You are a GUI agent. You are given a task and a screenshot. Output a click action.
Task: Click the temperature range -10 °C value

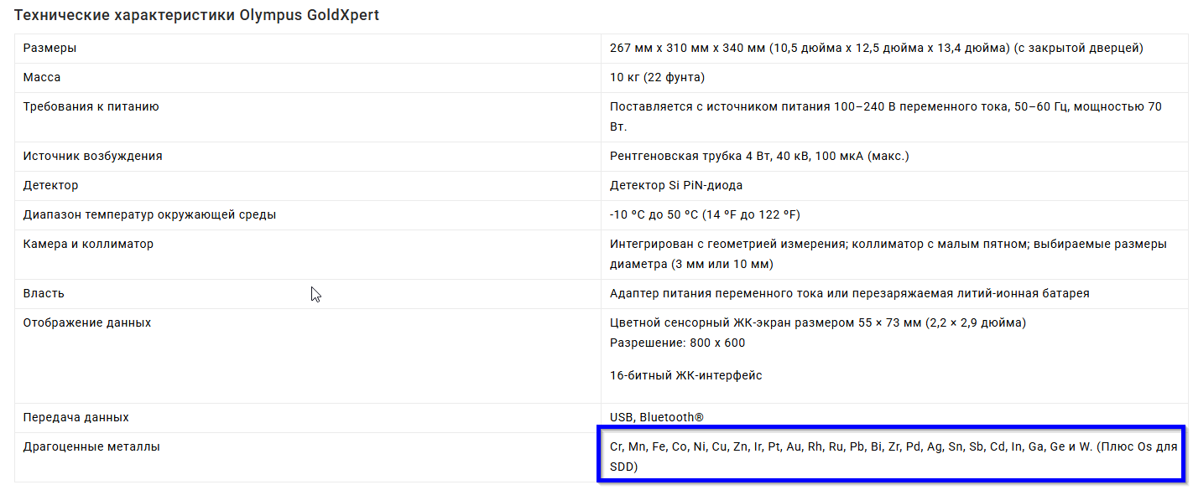point(705,215)
